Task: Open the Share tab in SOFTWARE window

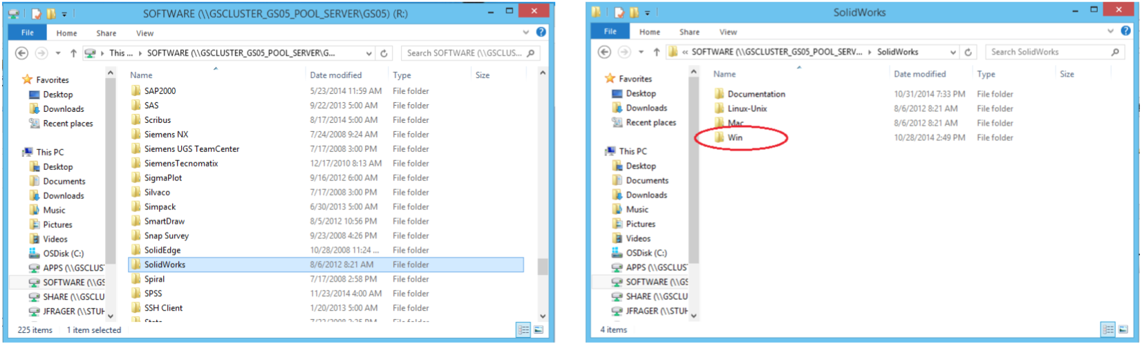Action: 106,32
